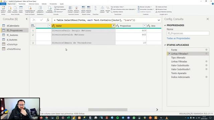This screenshot has height=120, width=214.
Task: Click the Escolher Colunas icon
Action: point(71,8)
